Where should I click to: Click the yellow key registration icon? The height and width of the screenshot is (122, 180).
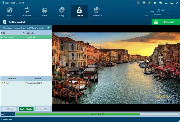(150, 3)
